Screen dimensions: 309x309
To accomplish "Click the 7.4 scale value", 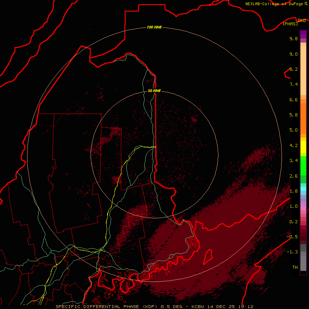I will point(294,84).
